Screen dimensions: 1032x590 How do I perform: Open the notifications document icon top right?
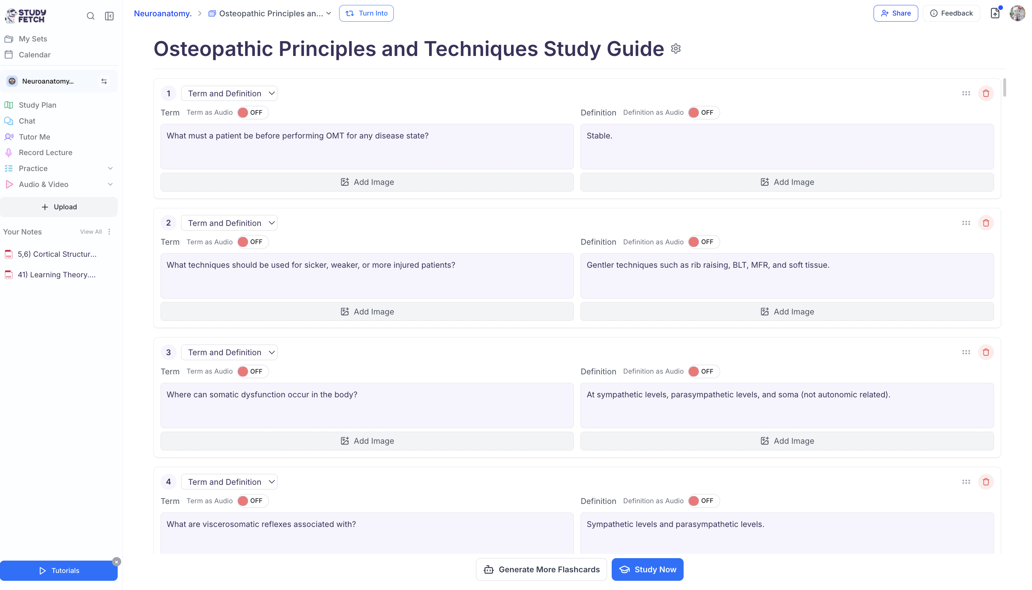coord(995,13)
